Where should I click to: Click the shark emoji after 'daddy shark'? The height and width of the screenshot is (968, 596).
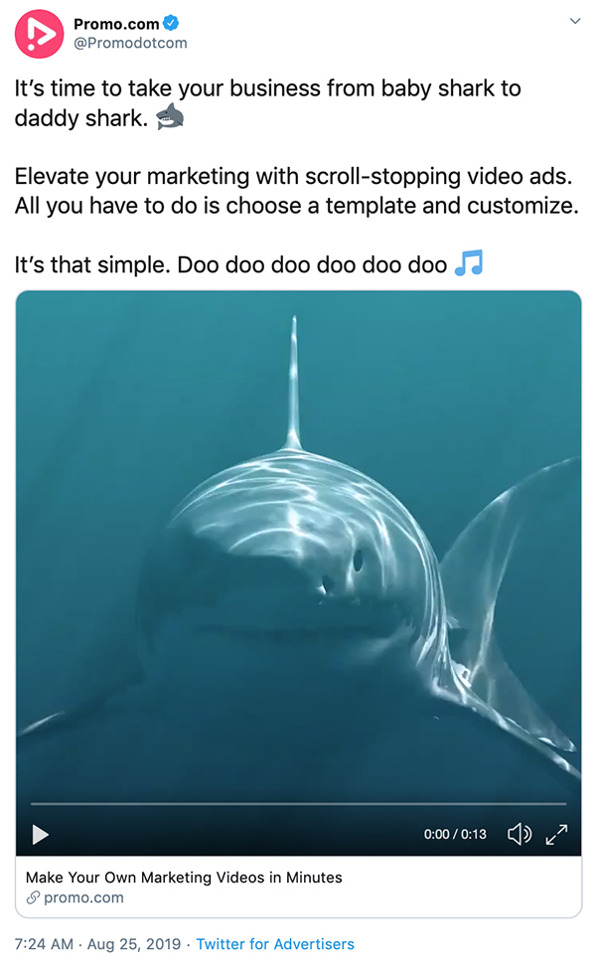(170, 116)
